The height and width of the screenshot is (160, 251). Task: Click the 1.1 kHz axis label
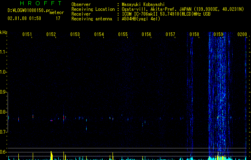point(3,52)
